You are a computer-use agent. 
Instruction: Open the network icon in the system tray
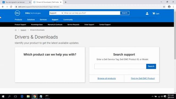[x=159, y=97]
